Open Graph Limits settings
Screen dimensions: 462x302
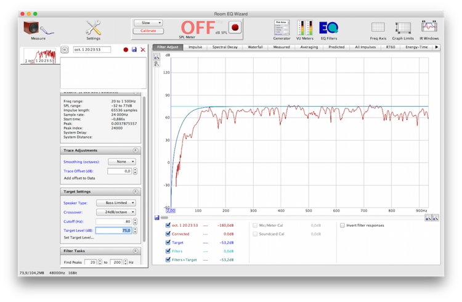pos(403,31)
